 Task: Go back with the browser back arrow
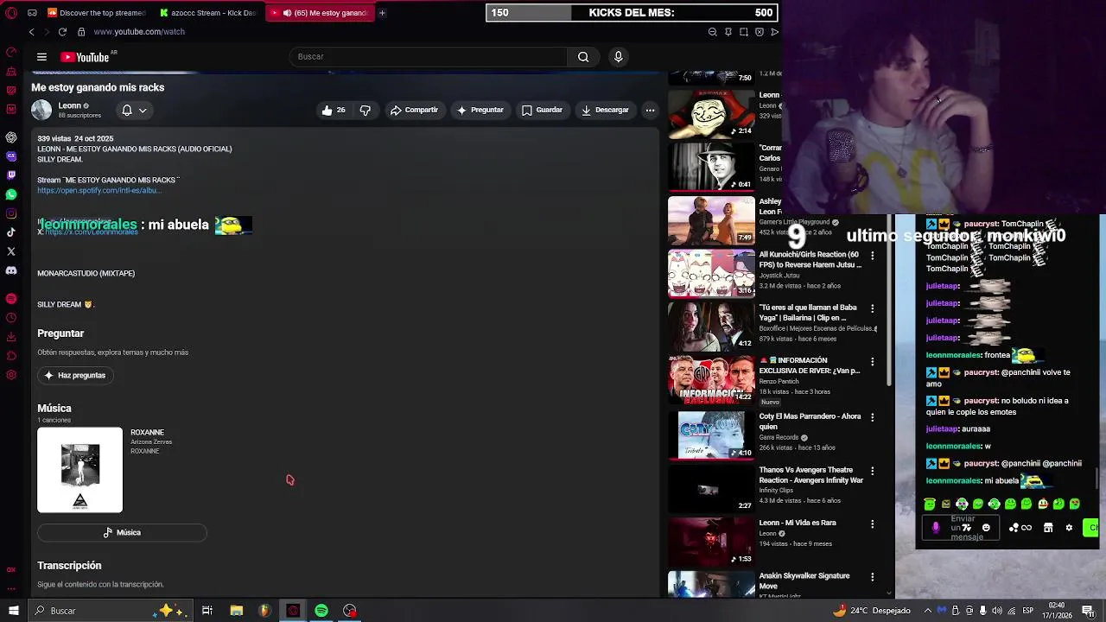tap(31, 32)
